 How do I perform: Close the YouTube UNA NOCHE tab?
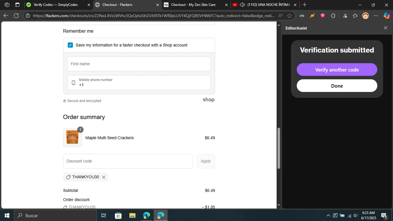tap(295, 5)
